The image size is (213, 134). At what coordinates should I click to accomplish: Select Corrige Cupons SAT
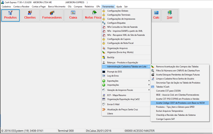point(165,119)
